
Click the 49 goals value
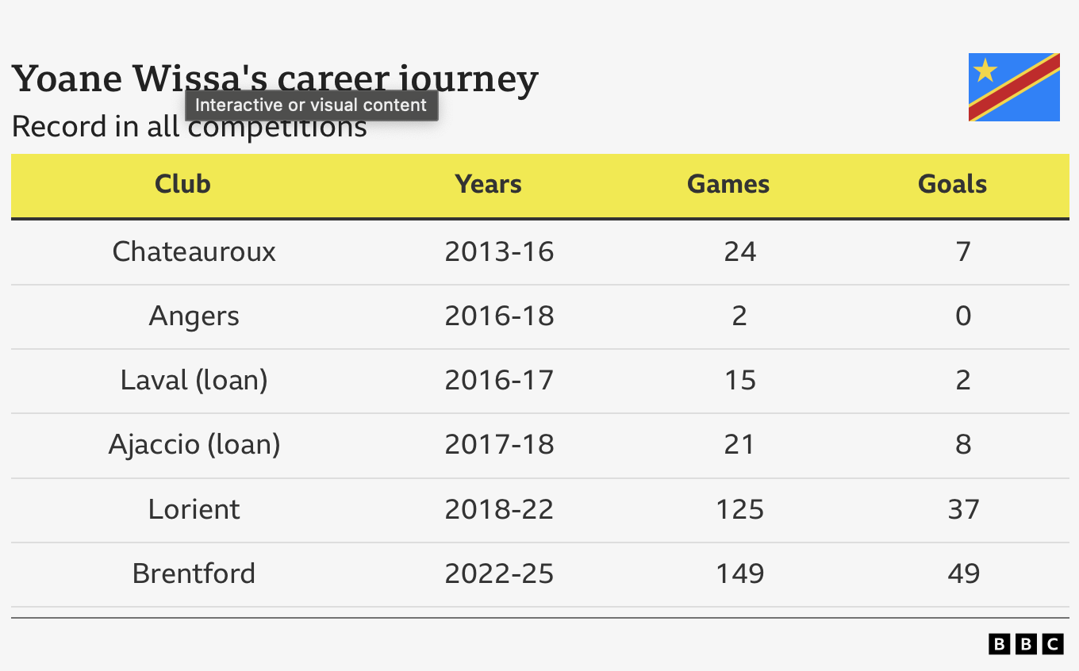(963, 573)
